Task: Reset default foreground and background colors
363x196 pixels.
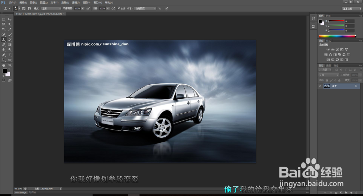Action: (3, 76)
